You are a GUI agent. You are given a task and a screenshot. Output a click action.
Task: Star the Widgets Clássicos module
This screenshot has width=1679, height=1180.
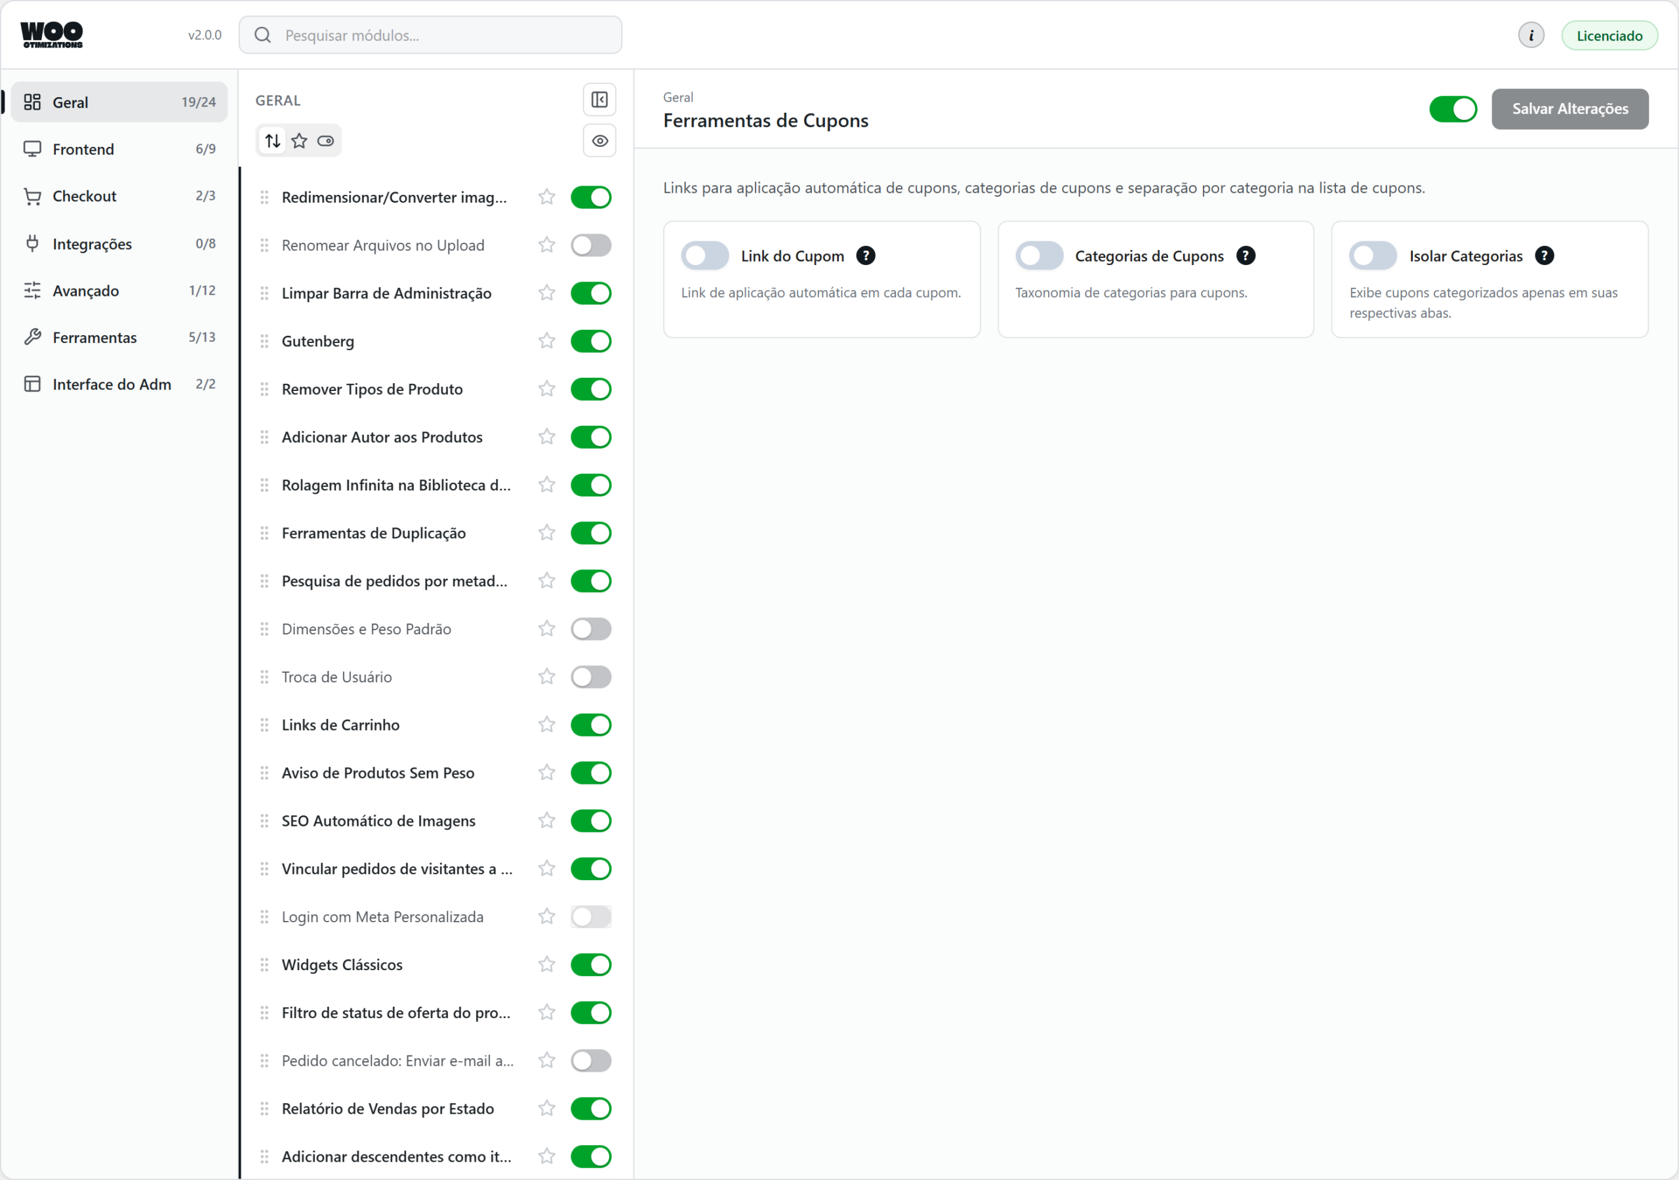point(546,965)
